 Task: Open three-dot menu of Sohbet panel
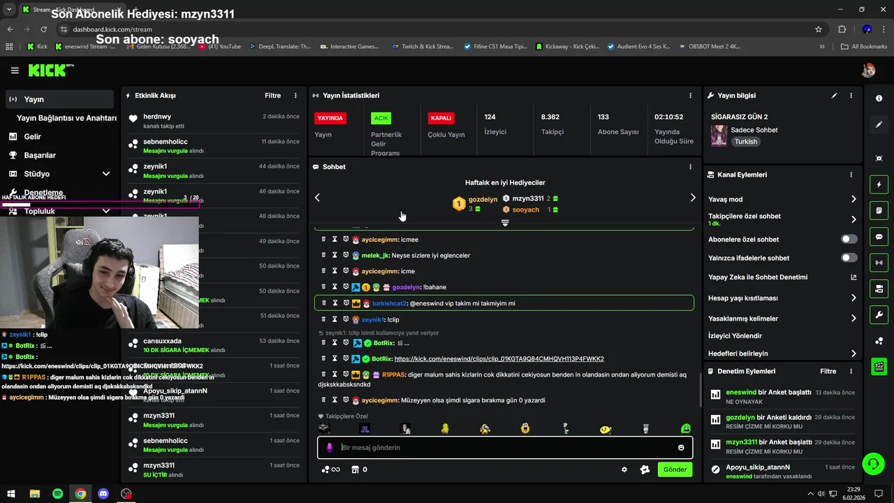pyautogui.click(x=691, y=167)
